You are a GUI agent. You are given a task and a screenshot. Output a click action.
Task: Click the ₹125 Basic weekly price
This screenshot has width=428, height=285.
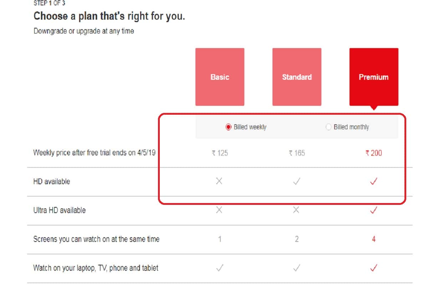[x=219, y=153]
